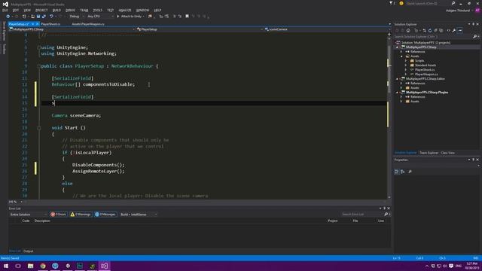
Task: Click the Search Error List field
Action: pos(361,214)
